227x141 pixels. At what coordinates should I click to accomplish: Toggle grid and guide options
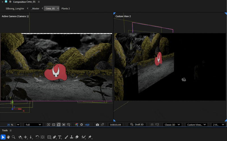(69, 125)
